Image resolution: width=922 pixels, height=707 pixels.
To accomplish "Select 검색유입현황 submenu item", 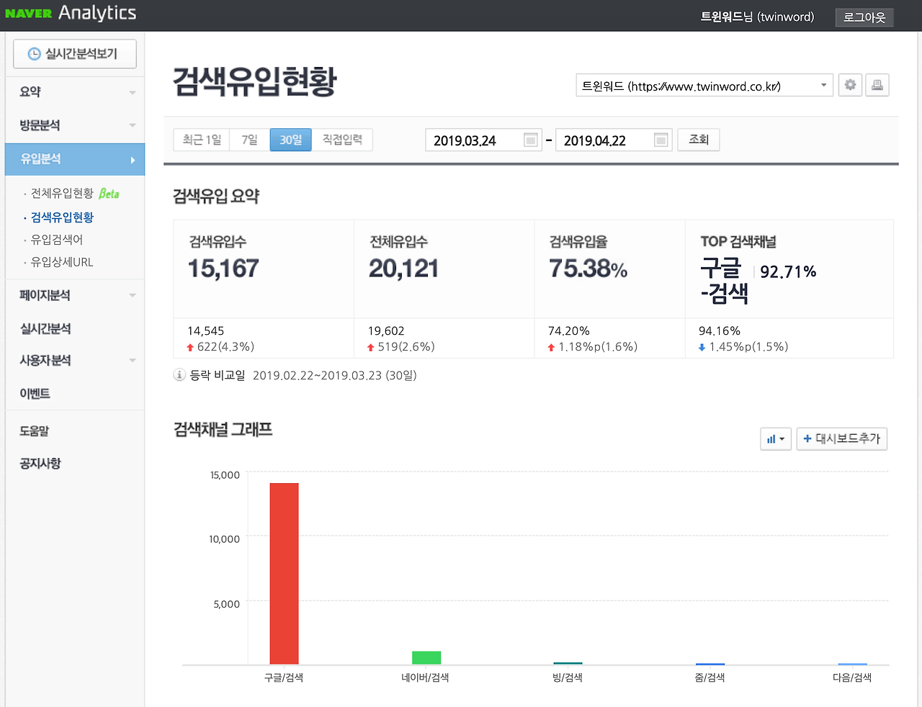I will click(62, 217).
